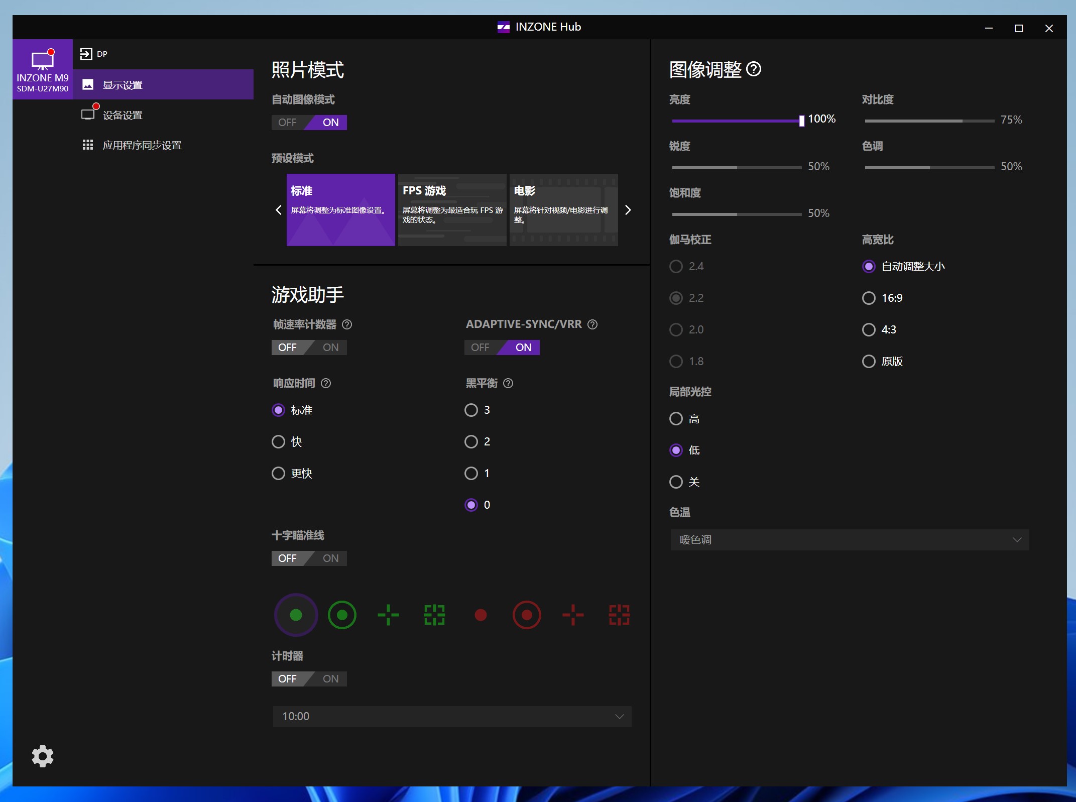Open 应用程序同步设置 from the sidebar
The width and height of the screenshot is (1076, 802).
tap(142, 145)
